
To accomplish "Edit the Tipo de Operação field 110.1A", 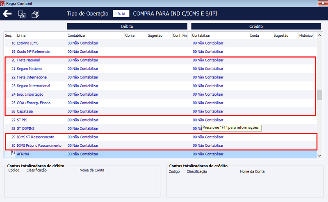I will pyautogui.click(x=121, y=14).
